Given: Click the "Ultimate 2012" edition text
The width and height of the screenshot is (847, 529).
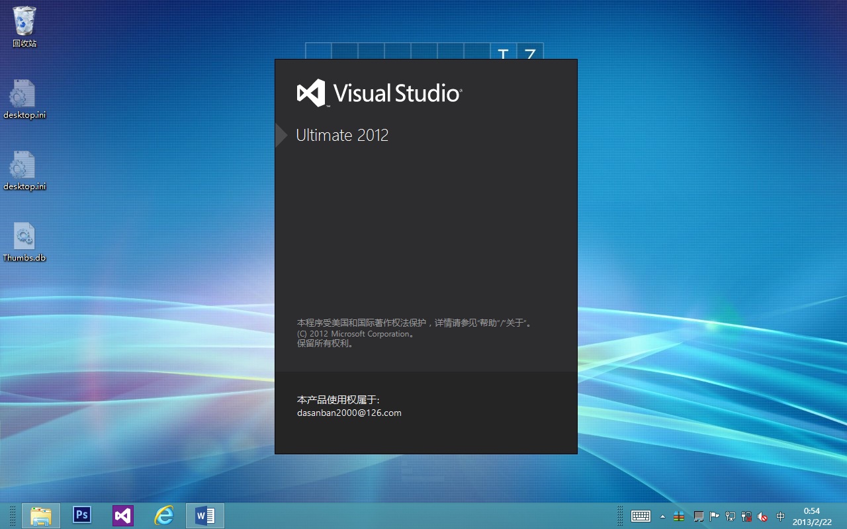Looking at the screenshot, I should click(x=342, y=135).
